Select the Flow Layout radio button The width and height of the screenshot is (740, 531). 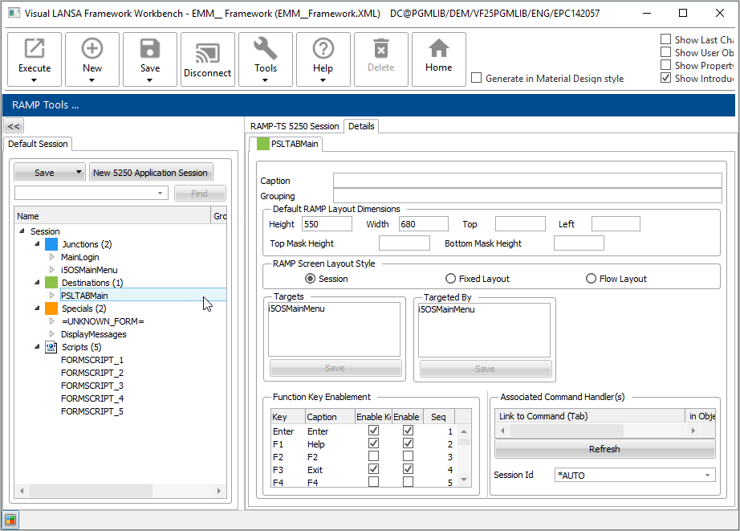coord(592,279)
